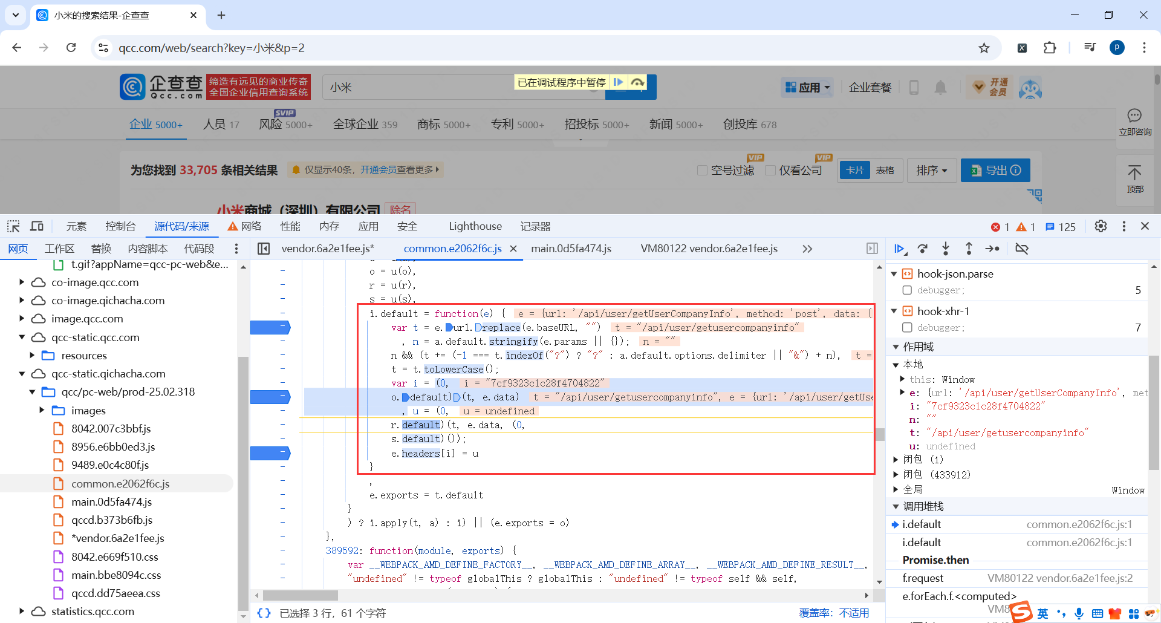Image resolution: width=1161 pixels, height=623 pixels.
Task: Expand the image.qcc.com domain
Action: tap(22, 319)
